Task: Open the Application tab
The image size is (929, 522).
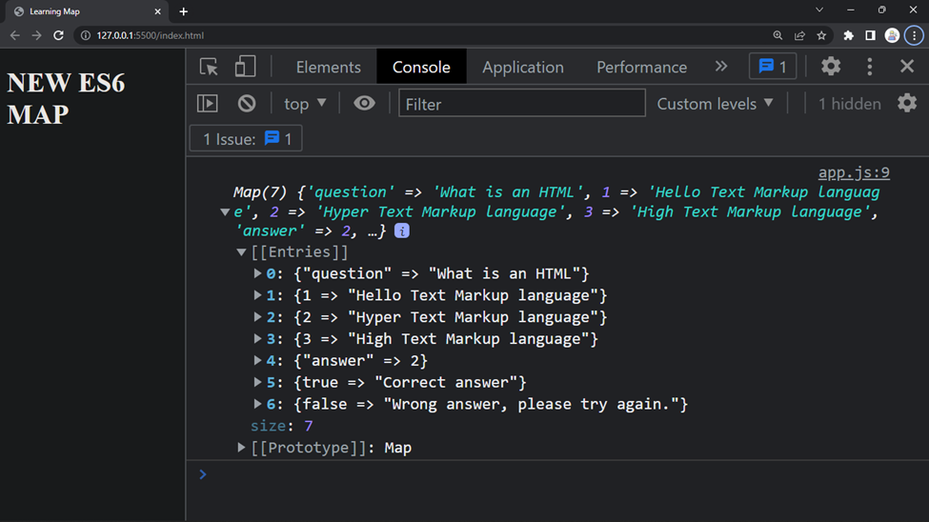Action: click(522, 67)
